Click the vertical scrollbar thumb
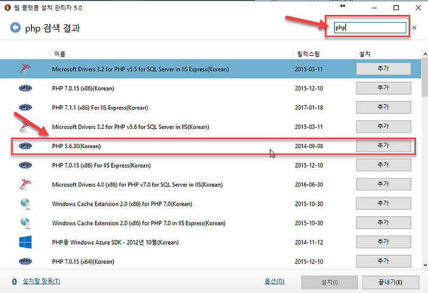428x293 pixels. coord(425,77)
